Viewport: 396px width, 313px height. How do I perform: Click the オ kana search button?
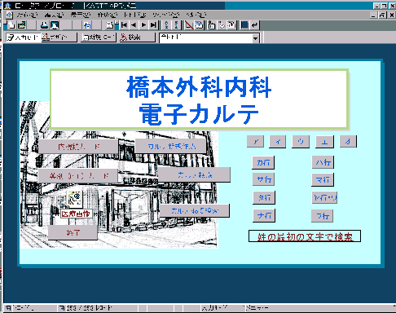click(x=348, y=141)
